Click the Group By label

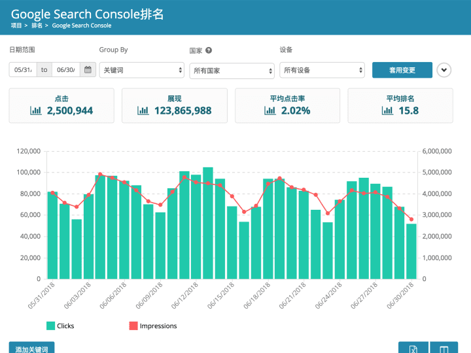[x=114, y=50]
